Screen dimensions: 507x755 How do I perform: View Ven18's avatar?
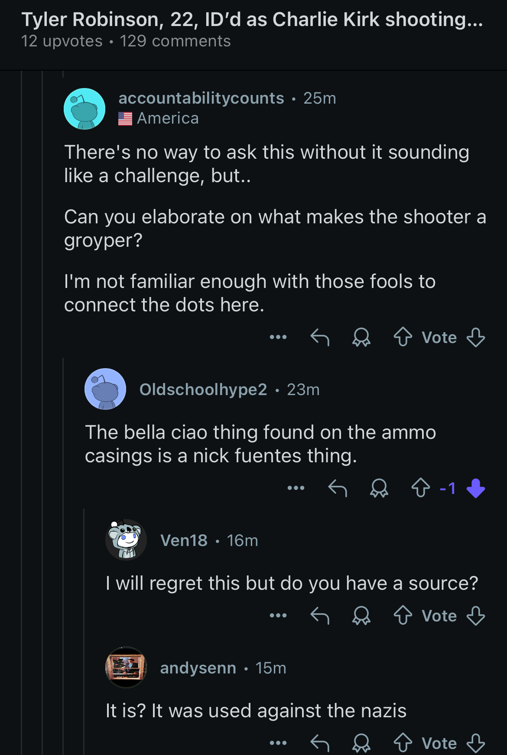[x=126, y=540]
